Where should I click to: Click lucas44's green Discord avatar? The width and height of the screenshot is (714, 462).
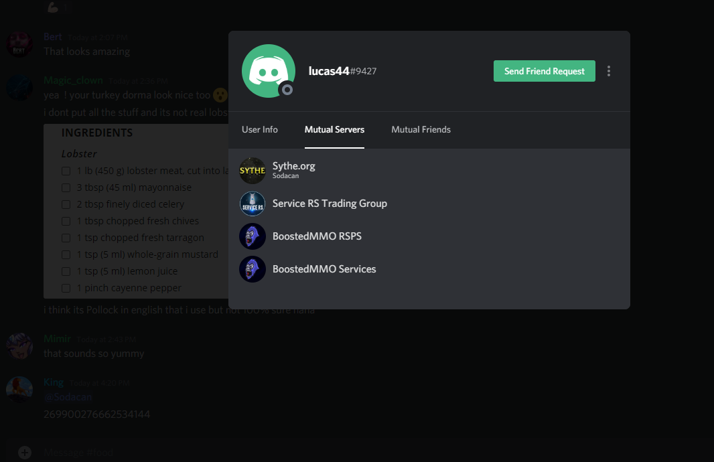point(268,71)
